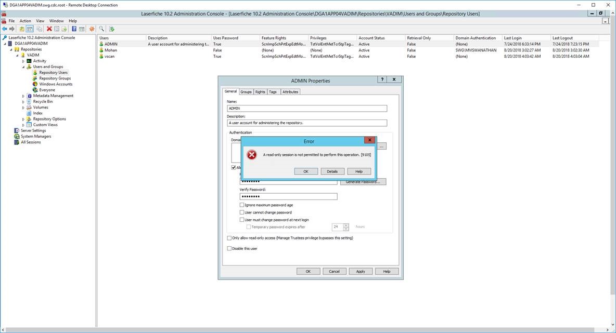Click the green arrow export toolbar icon
This screenshot has width=616, height=333.
(111, 29)
